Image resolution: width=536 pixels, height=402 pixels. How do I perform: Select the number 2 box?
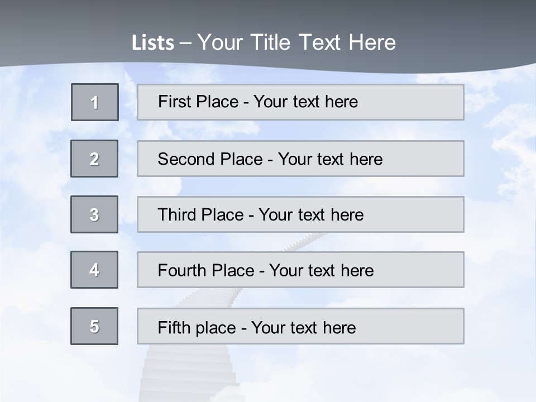94,159
